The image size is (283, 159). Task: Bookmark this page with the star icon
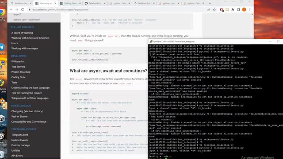point(214,10)
